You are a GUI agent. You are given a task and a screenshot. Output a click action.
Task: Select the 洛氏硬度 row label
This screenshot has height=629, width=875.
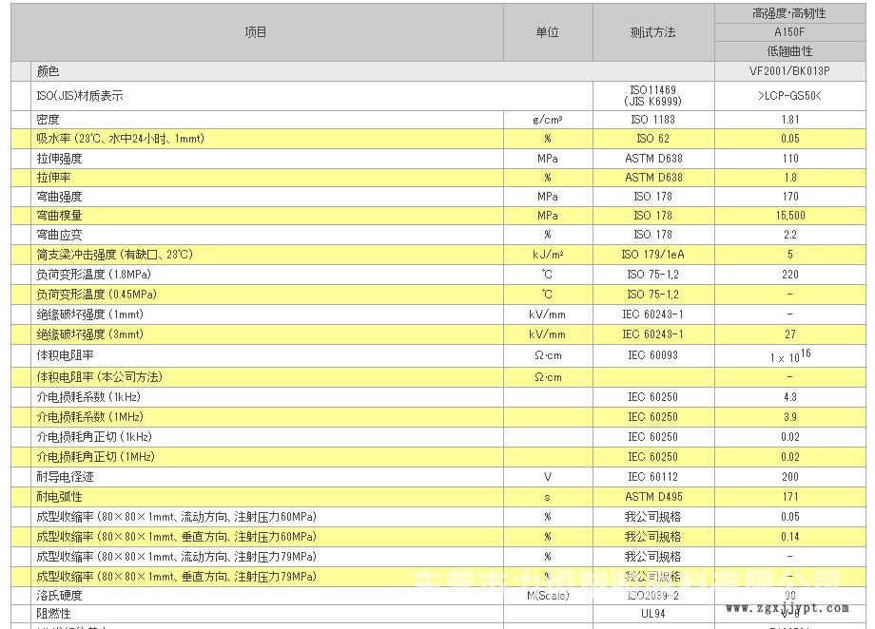[60, 595]
